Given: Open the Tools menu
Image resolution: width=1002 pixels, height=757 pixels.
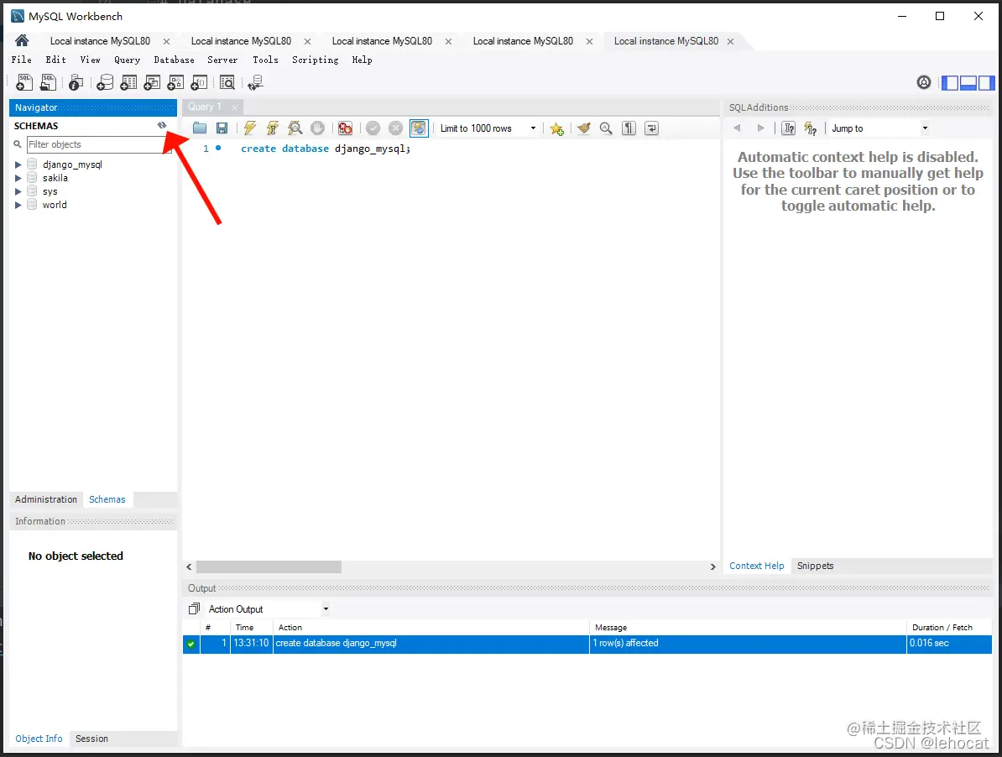Looking at the screenshot, I should click(265, 60).
